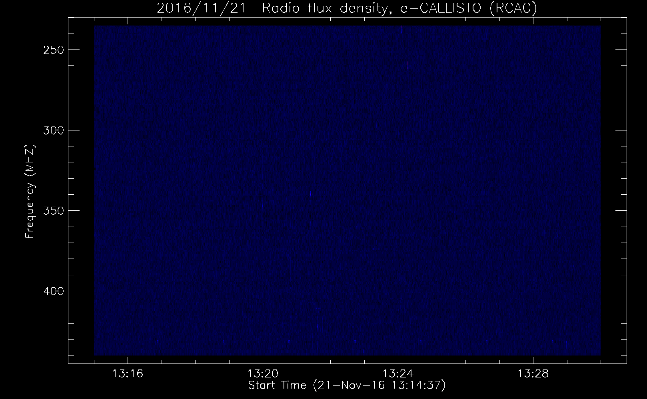Screen dimensions: 647x399
Task: Click the red spike near 260 MHz after 13:24
Action: (407, 65)
